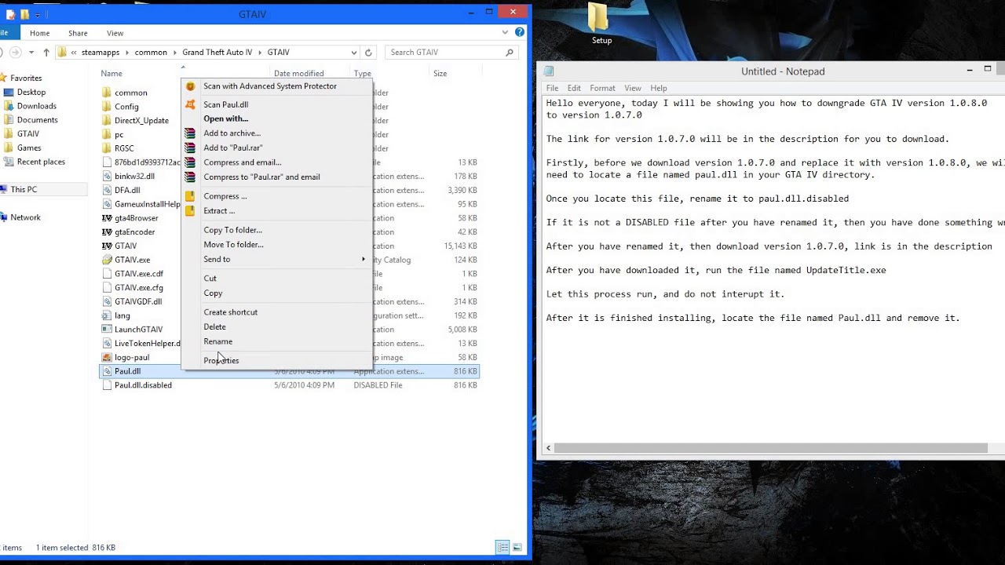Select the RGSC folder
Image resolution: width=1005 pixels, height=565 pixels.
tap(124, 148)
